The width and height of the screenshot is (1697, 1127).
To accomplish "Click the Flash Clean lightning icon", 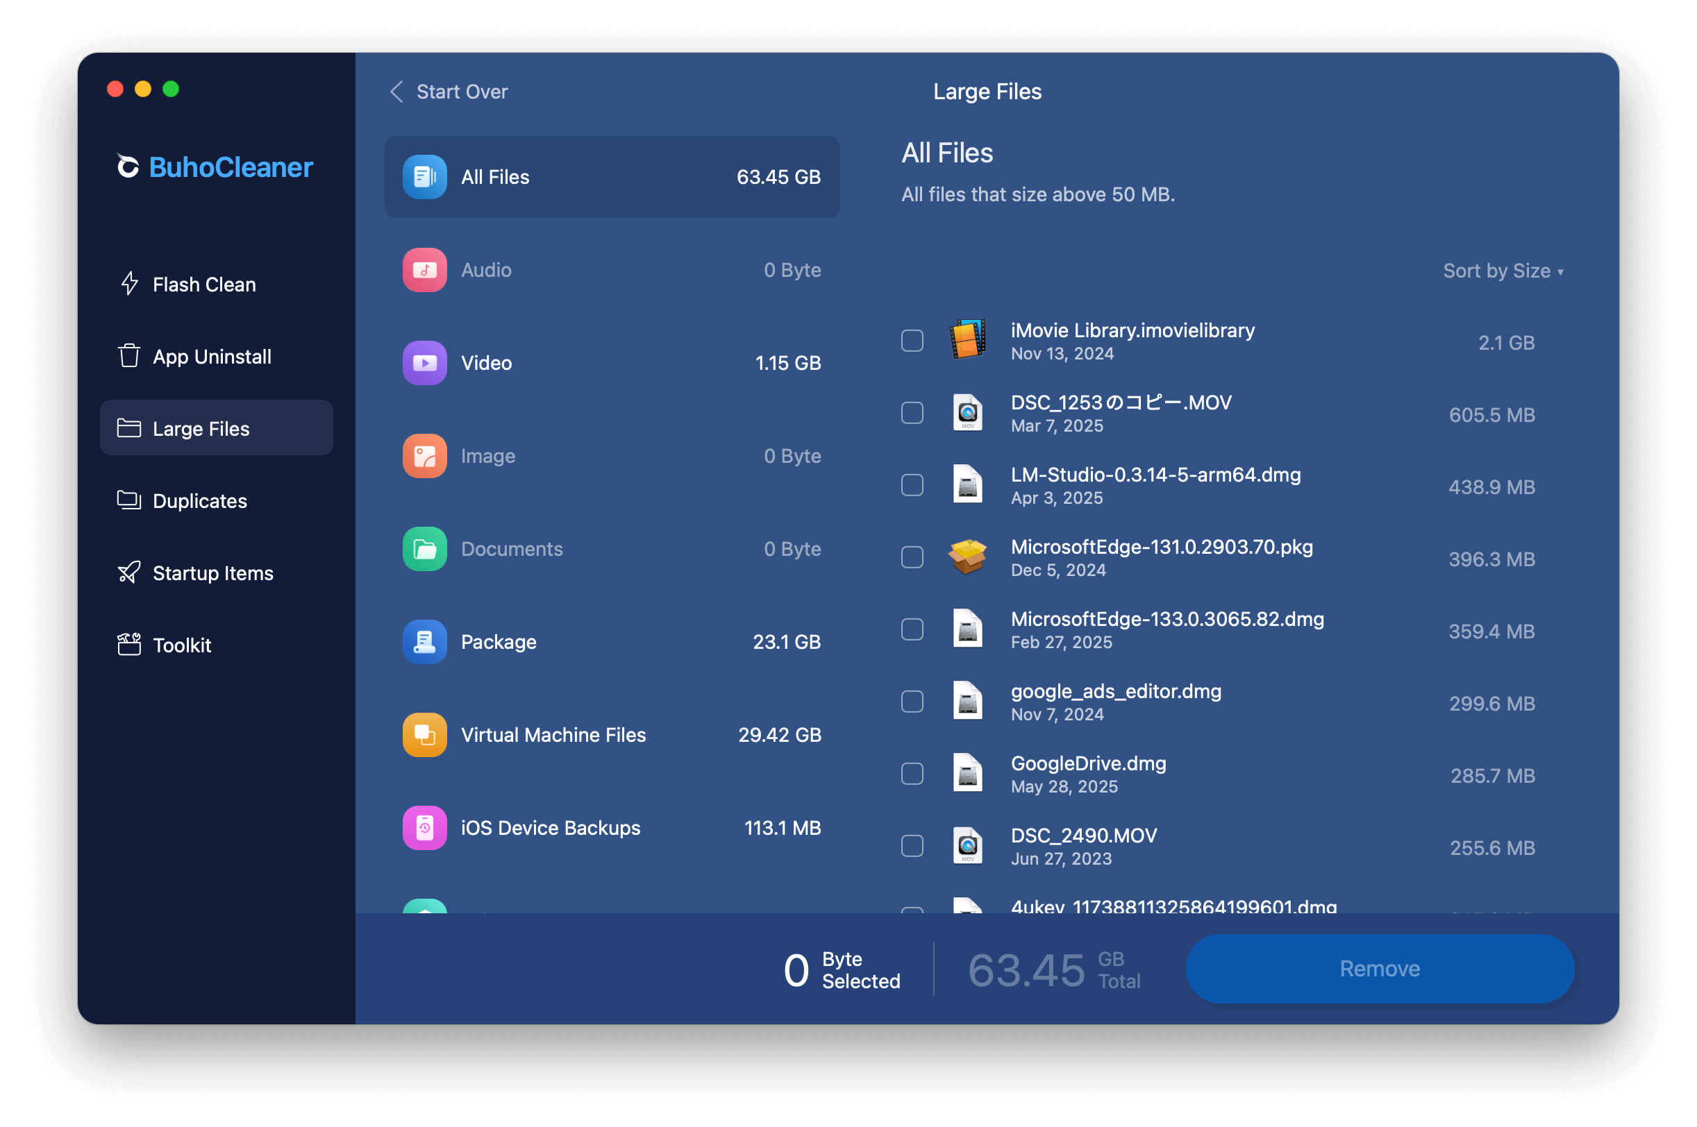I will tap(128, 284).
